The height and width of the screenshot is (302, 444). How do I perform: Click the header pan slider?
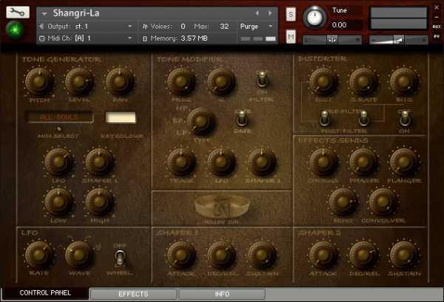pyautogui.click(x=332, y=40)
